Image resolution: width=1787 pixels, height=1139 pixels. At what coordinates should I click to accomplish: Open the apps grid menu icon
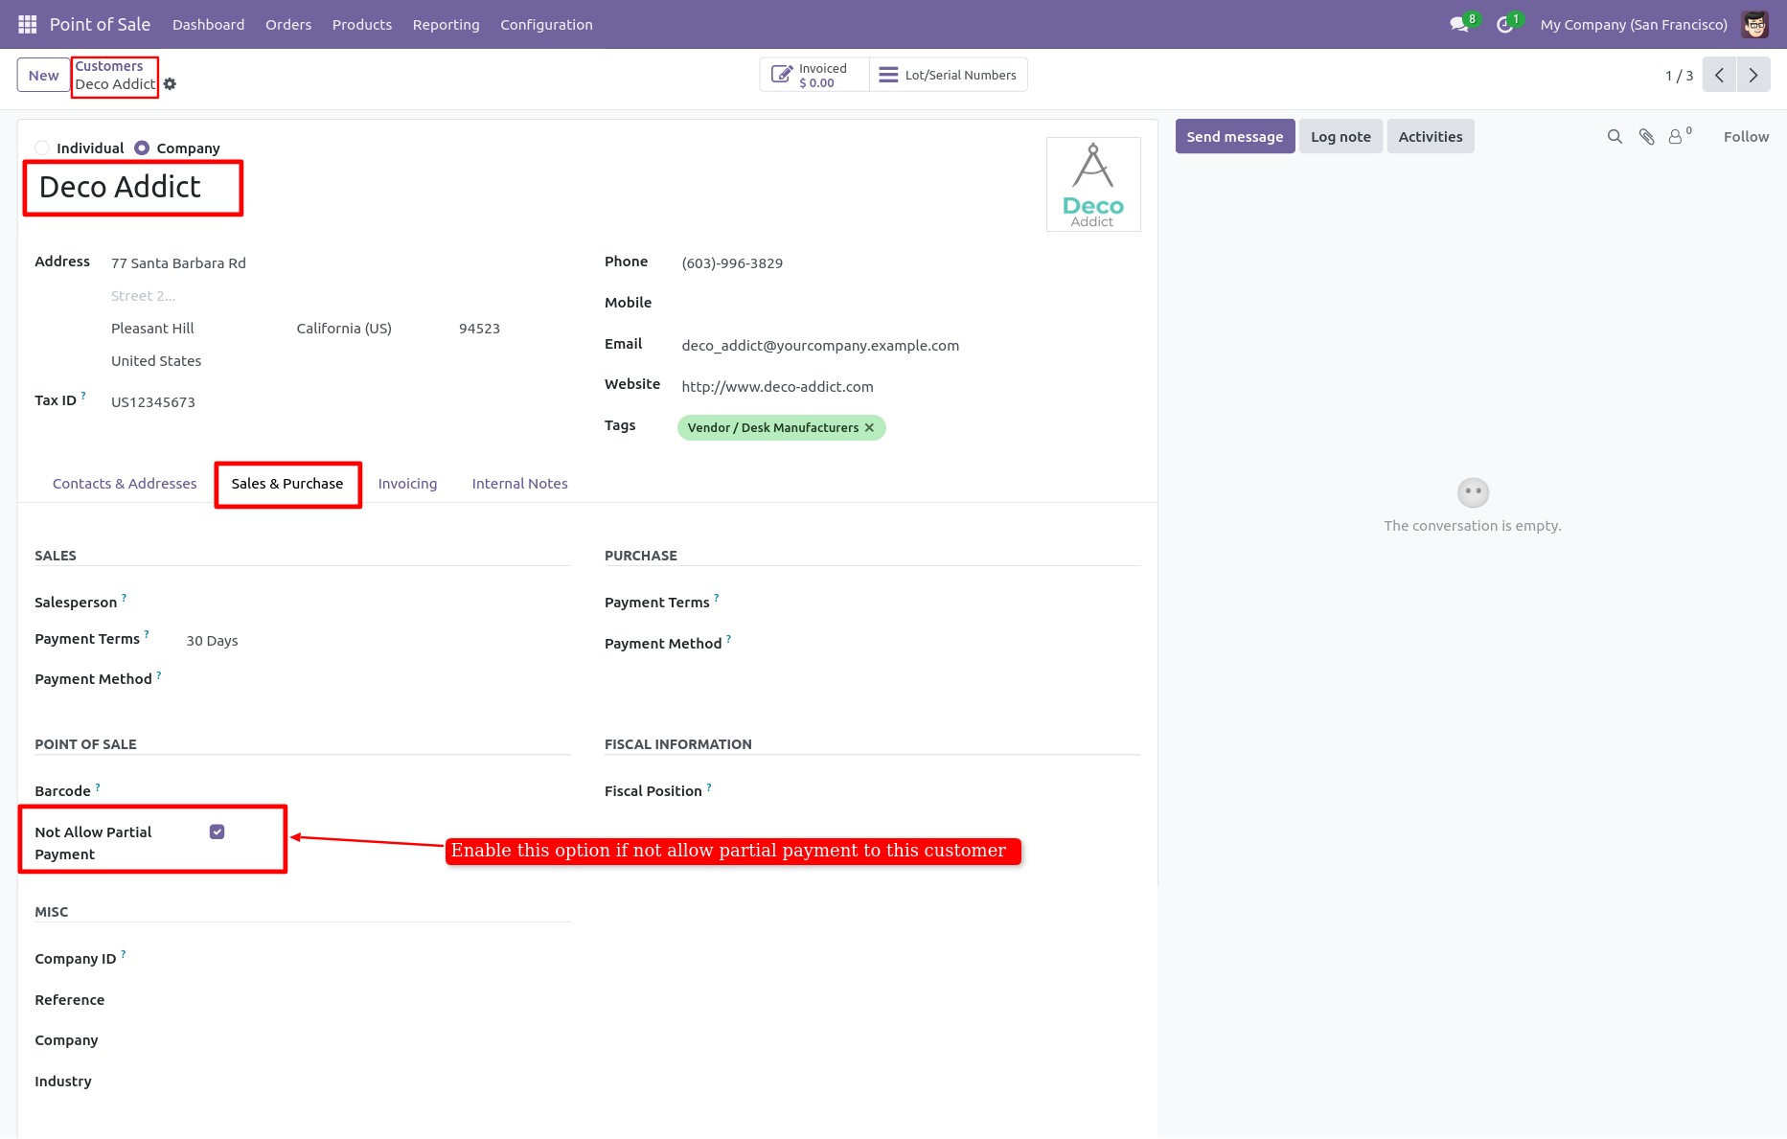(27, 24)
